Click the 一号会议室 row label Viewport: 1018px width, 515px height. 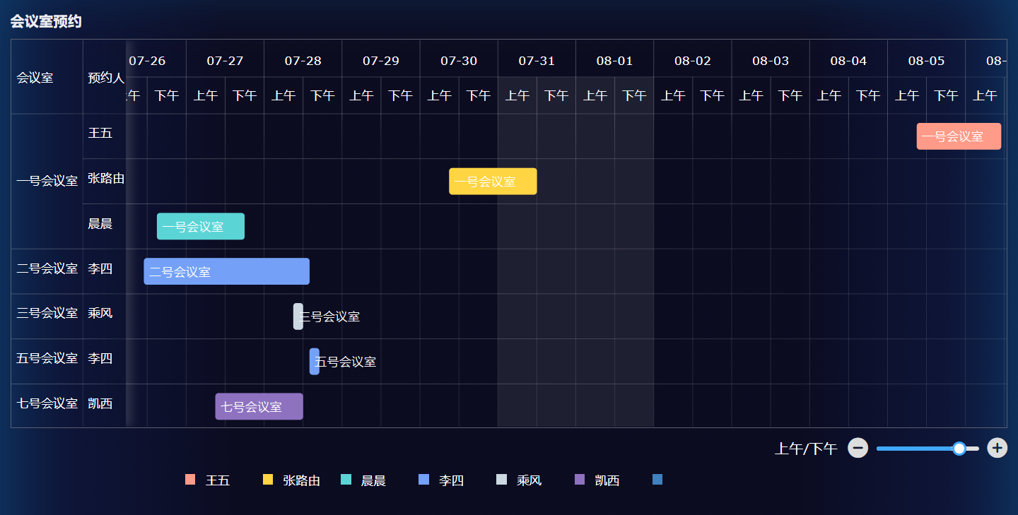tap(47, 181)
